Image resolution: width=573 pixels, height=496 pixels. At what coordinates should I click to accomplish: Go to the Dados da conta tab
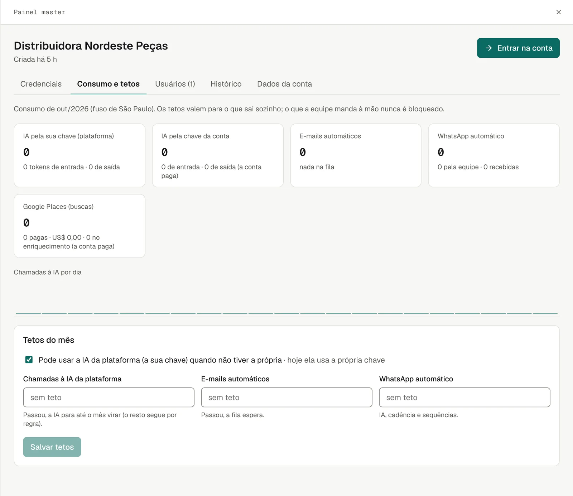click(x=284, y=84)
